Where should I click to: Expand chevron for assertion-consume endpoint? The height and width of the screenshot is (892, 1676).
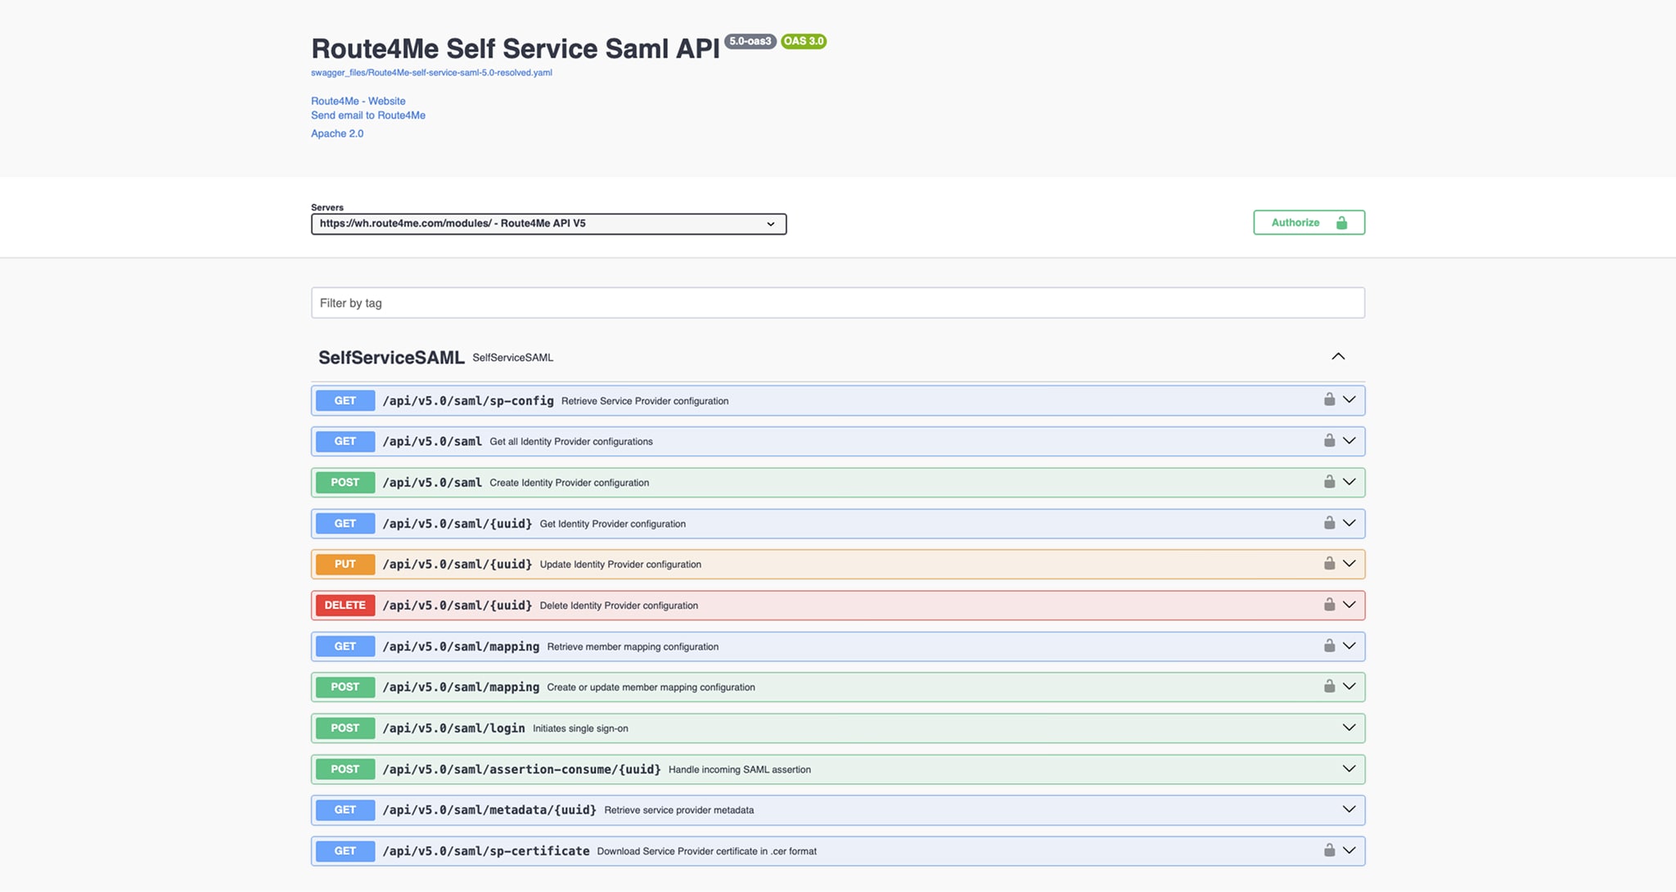(x=1349, y=768)
